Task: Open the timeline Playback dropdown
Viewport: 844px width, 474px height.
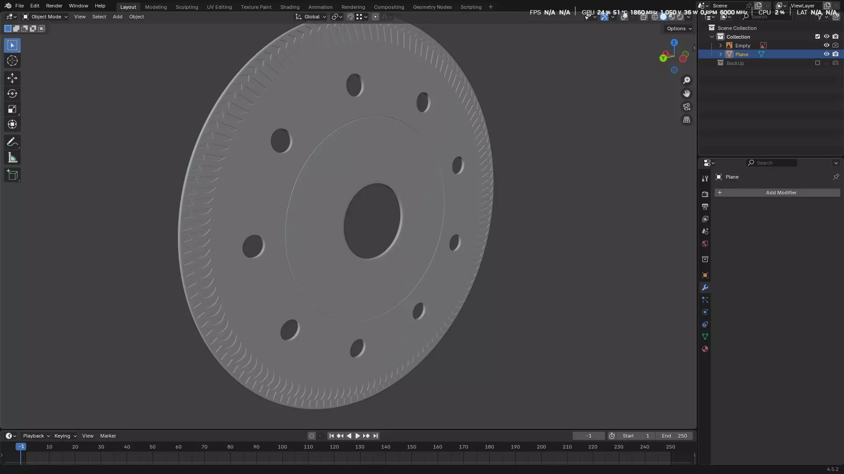Action: coord(36,436)
